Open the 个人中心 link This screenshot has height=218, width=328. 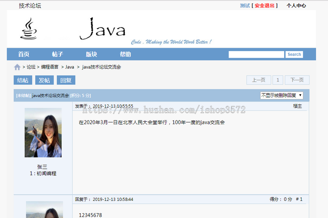pyautogui.click(x=296, y=5)
